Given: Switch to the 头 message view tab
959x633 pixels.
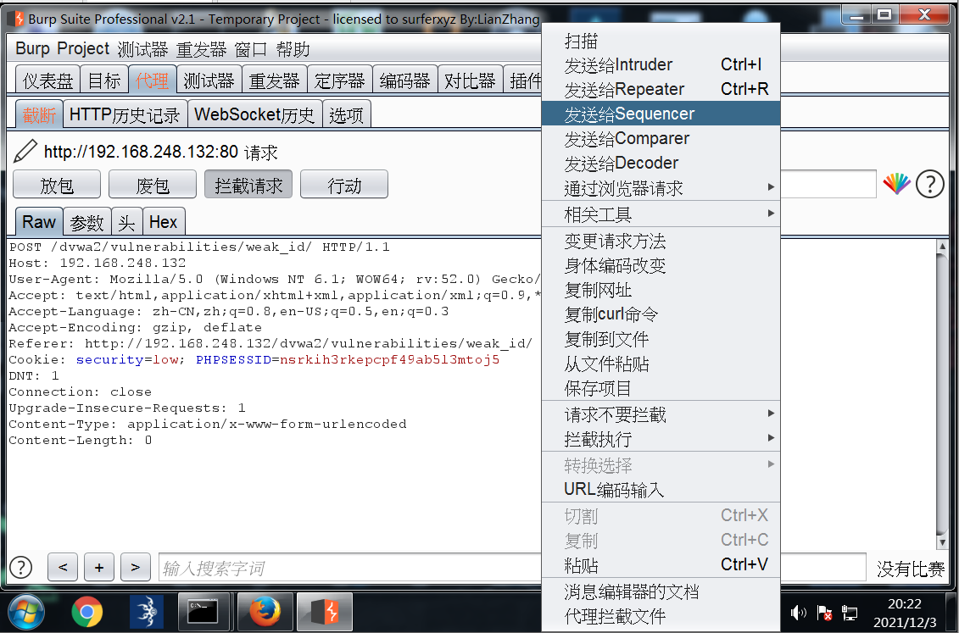Looking at the screenshot, I should point(126,222).
